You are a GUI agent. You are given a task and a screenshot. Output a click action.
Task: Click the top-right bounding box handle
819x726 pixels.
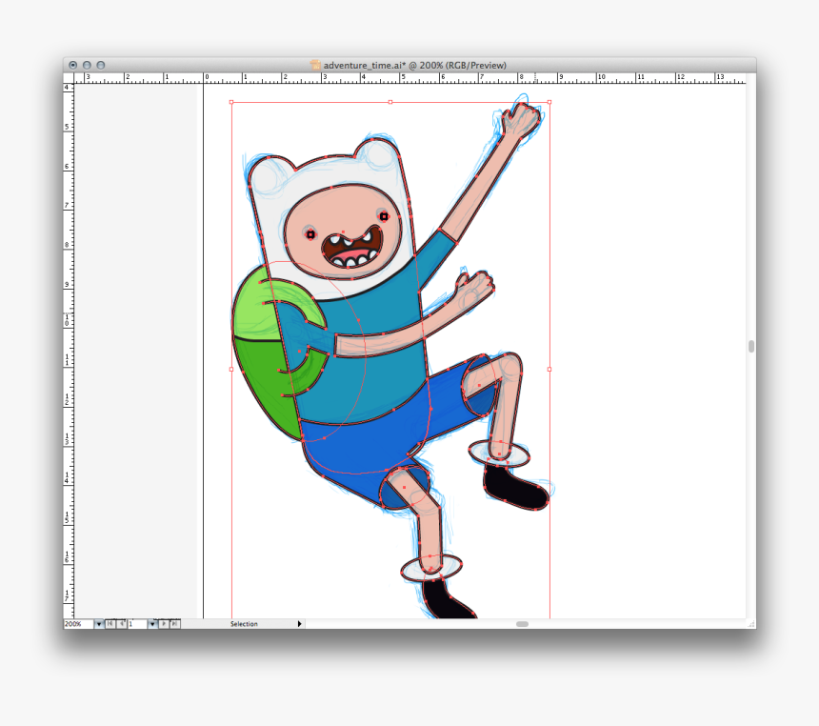tap(549, 102)
